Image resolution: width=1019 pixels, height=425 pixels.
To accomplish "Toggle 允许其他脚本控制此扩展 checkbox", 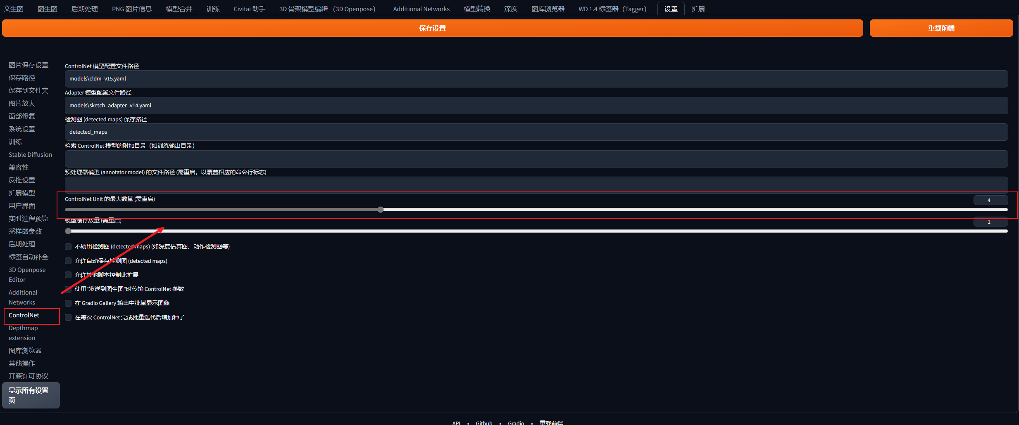I will click(68, 275).
